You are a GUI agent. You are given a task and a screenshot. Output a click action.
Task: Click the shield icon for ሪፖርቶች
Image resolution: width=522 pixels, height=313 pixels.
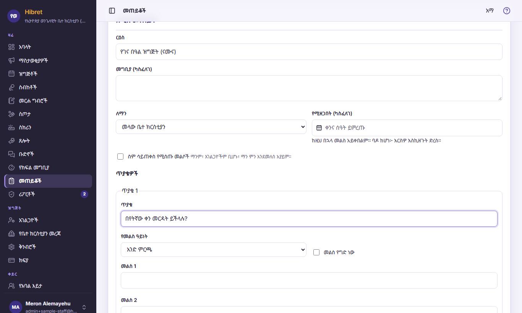pyautogui.click(x=11, y=194)
